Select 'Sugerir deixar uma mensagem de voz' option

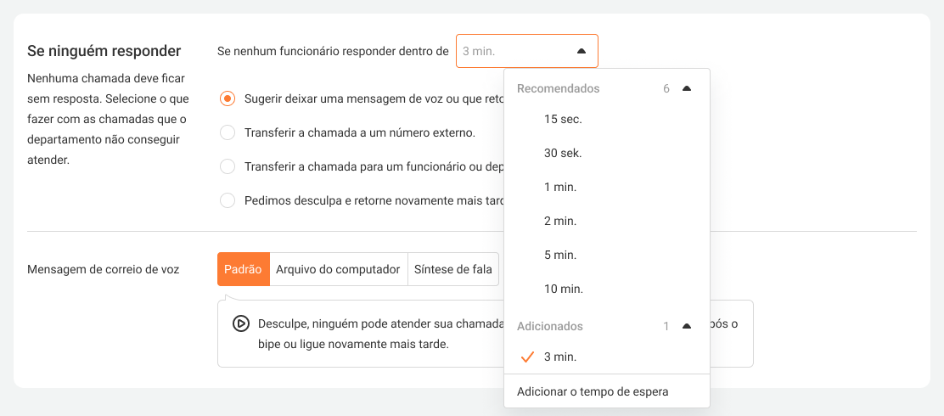[x=227, y=98]
